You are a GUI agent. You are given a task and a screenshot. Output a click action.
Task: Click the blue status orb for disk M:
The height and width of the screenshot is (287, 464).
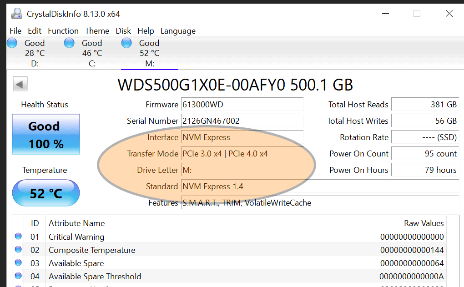click(x=126, y=43)
